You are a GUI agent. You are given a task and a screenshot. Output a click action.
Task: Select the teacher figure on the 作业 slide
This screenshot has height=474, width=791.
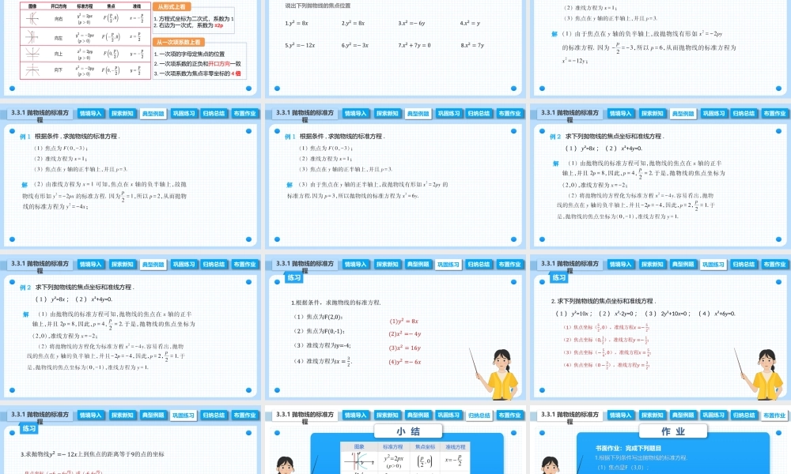[551, 465]
